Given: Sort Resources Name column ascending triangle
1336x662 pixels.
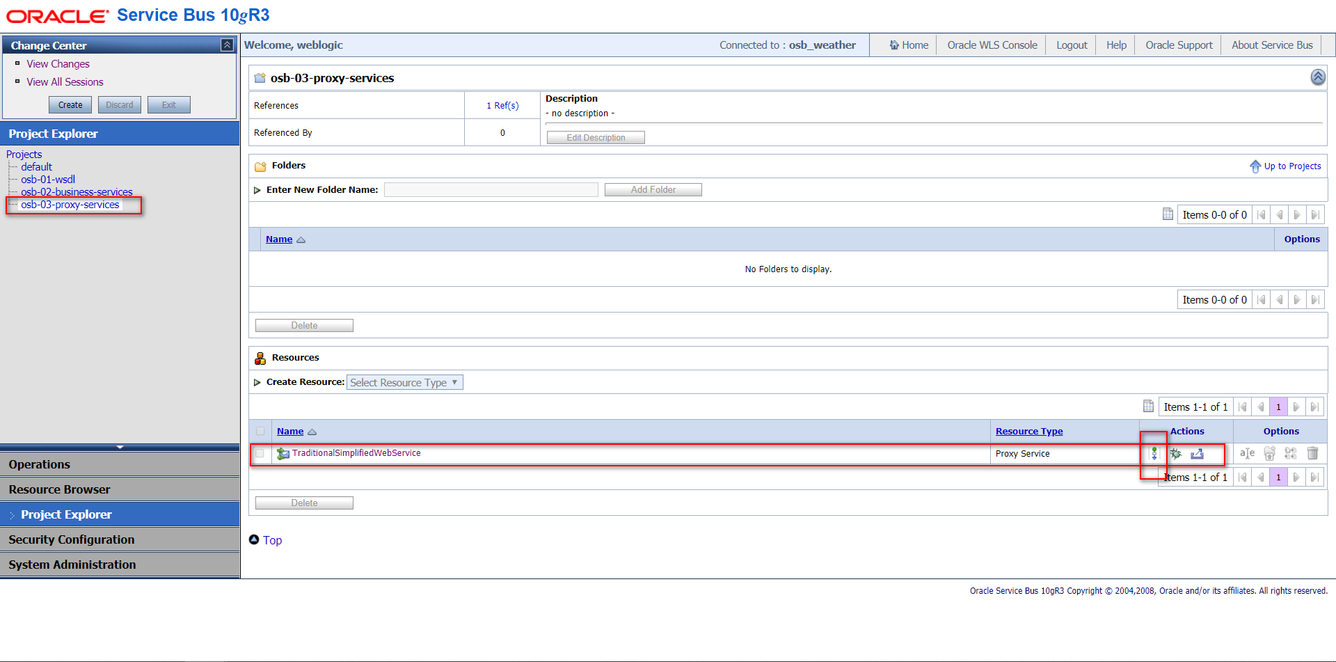Looking at the screenshot, I should pos(312,432).
